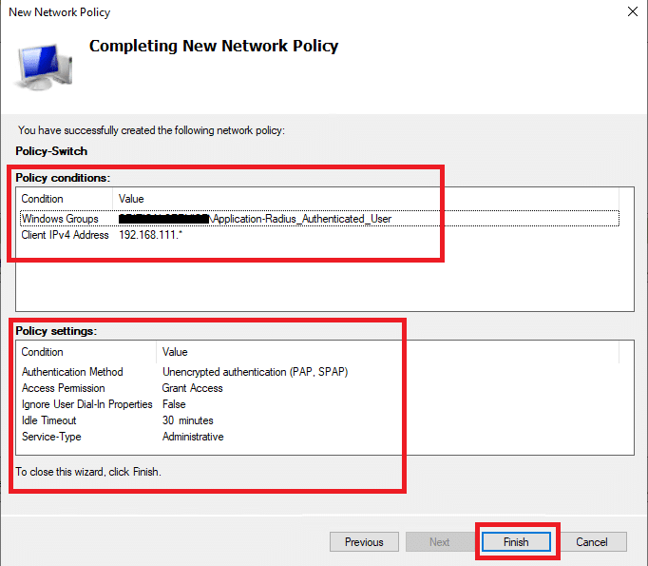
Task: Select the Authentication Method setting row
Action: click(72, 372)
